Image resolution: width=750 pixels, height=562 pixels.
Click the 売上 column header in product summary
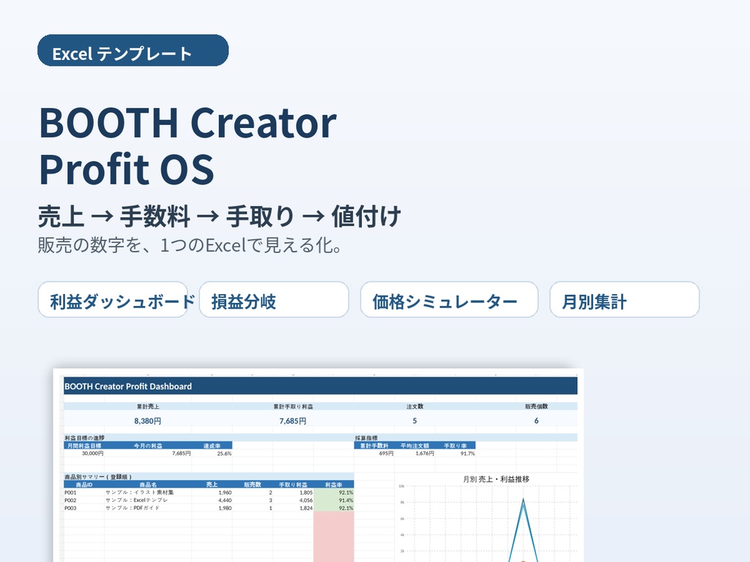[x=212, y=484]
